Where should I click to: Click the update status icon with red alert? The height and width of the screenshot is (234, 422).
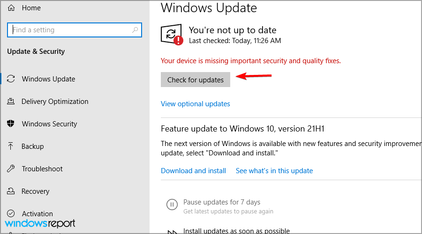tap(172, 34)
